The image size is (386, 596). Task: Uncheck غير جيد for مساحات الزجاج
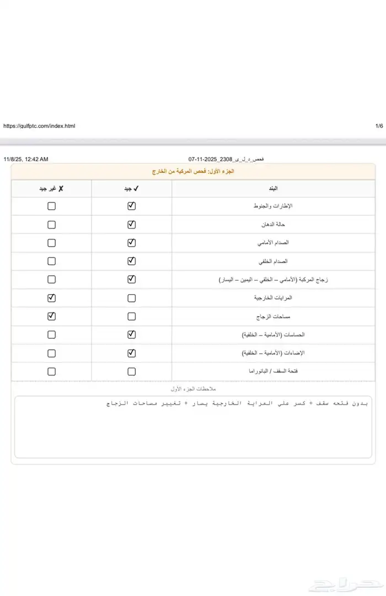pyautogui.click(x=51, y=316)
